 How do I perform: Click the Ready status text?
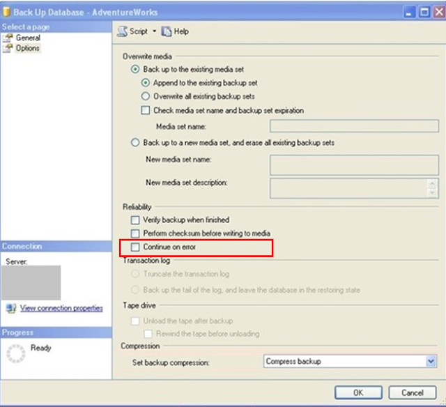(41, 348)
